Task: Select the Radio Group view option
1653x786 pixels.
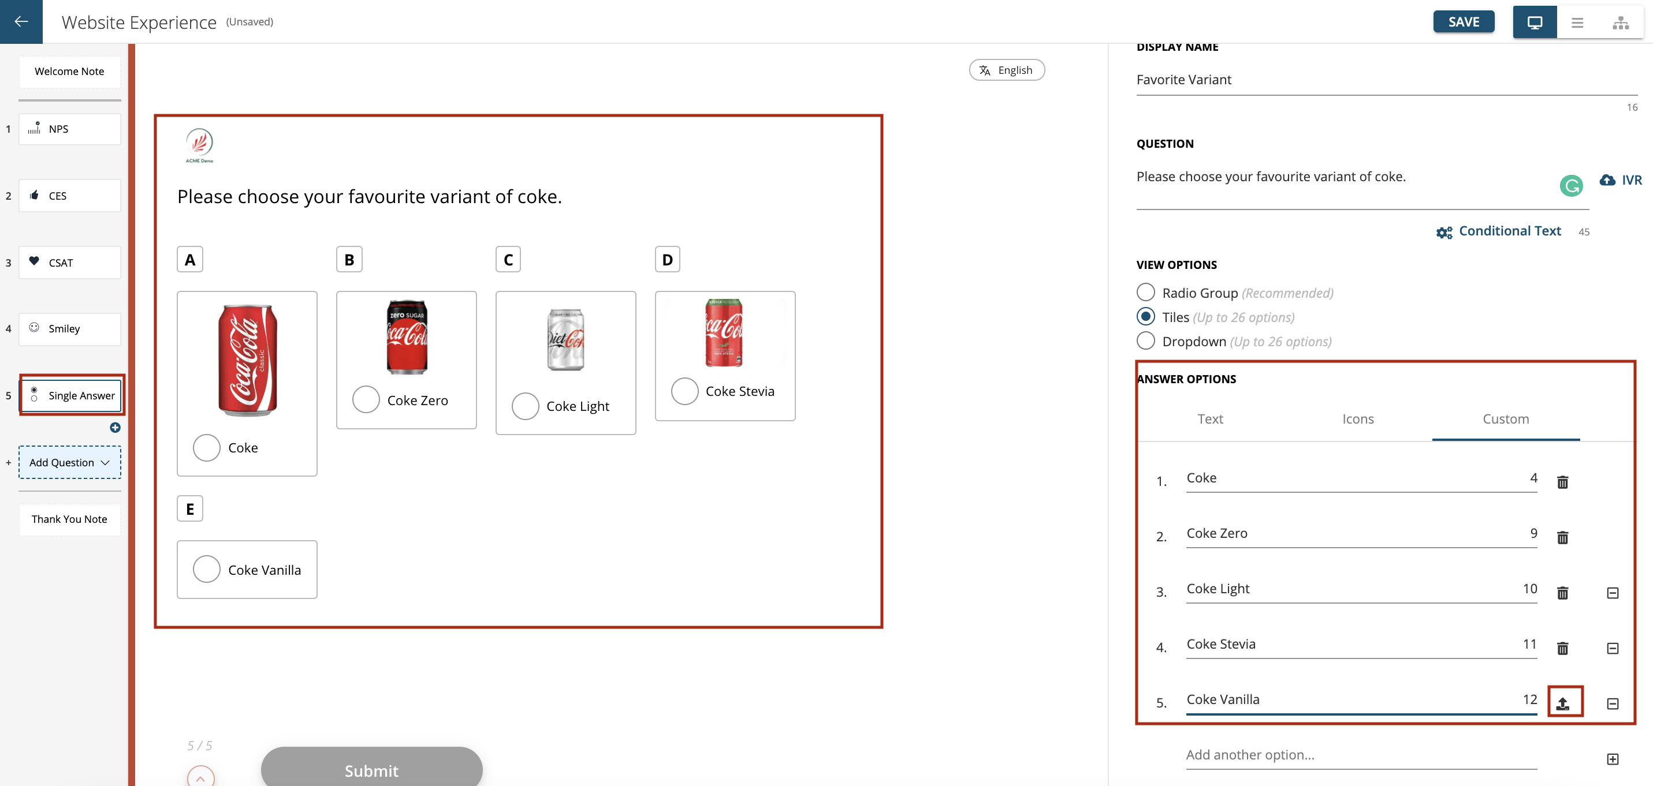Action: click(x=1145, y=293)
